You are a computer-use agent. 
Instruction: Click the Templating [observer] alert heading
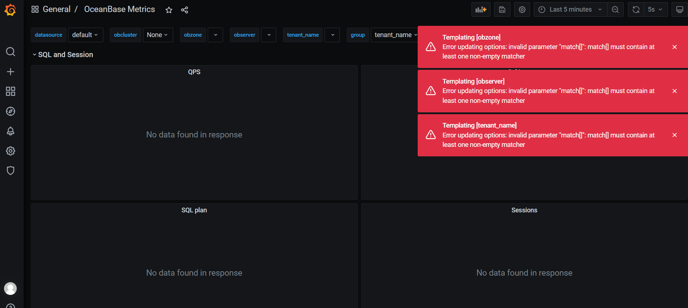(473, 81)
